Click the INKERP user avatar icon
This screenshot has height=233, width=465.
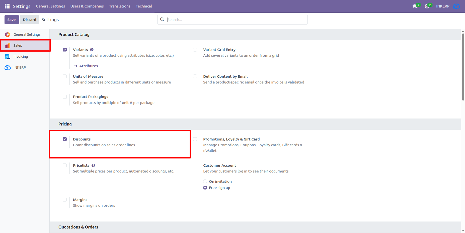456,6
